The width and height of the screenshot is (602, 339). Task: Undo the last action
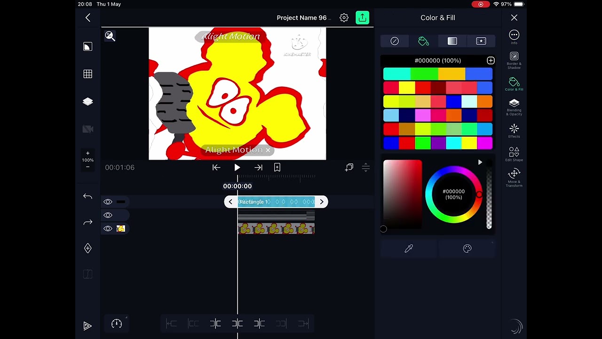coord(88,196)
